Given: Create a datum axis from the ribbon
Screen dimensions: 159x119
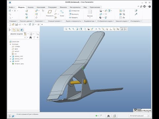Looking at the screenshot, I should coord(56,11).
